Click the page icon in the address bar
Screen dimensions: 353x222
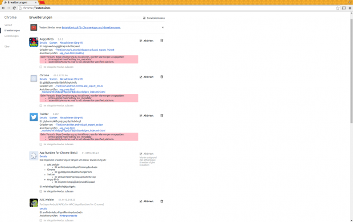tap(20, 8)
